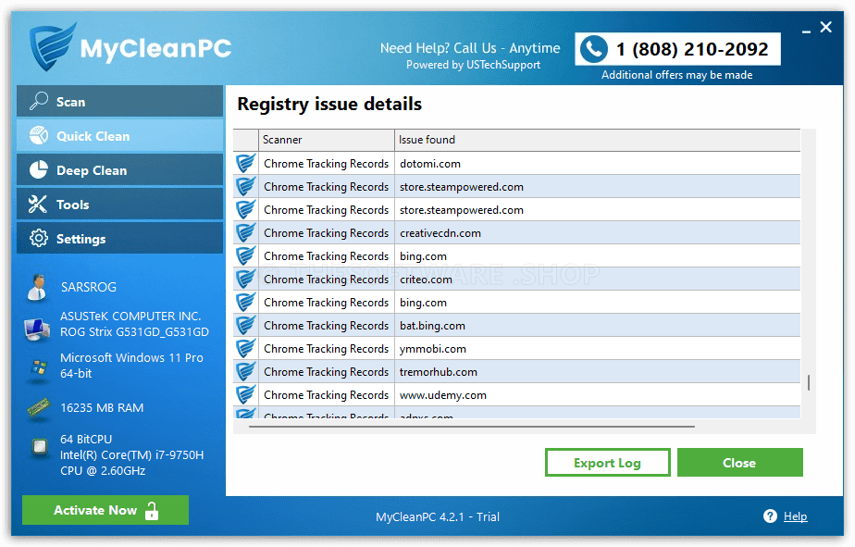Click the 1 (808) 210-2092 phone number
The width and height of the screenshot is (855, 547).
[x=692, y=49]
